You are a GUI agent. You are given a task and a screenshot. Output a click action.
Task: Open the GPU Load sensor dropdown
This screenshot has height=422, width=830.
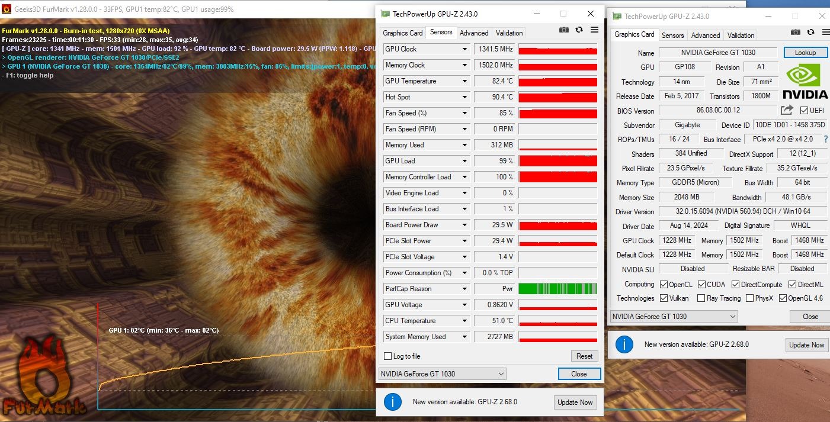point(465,161)
